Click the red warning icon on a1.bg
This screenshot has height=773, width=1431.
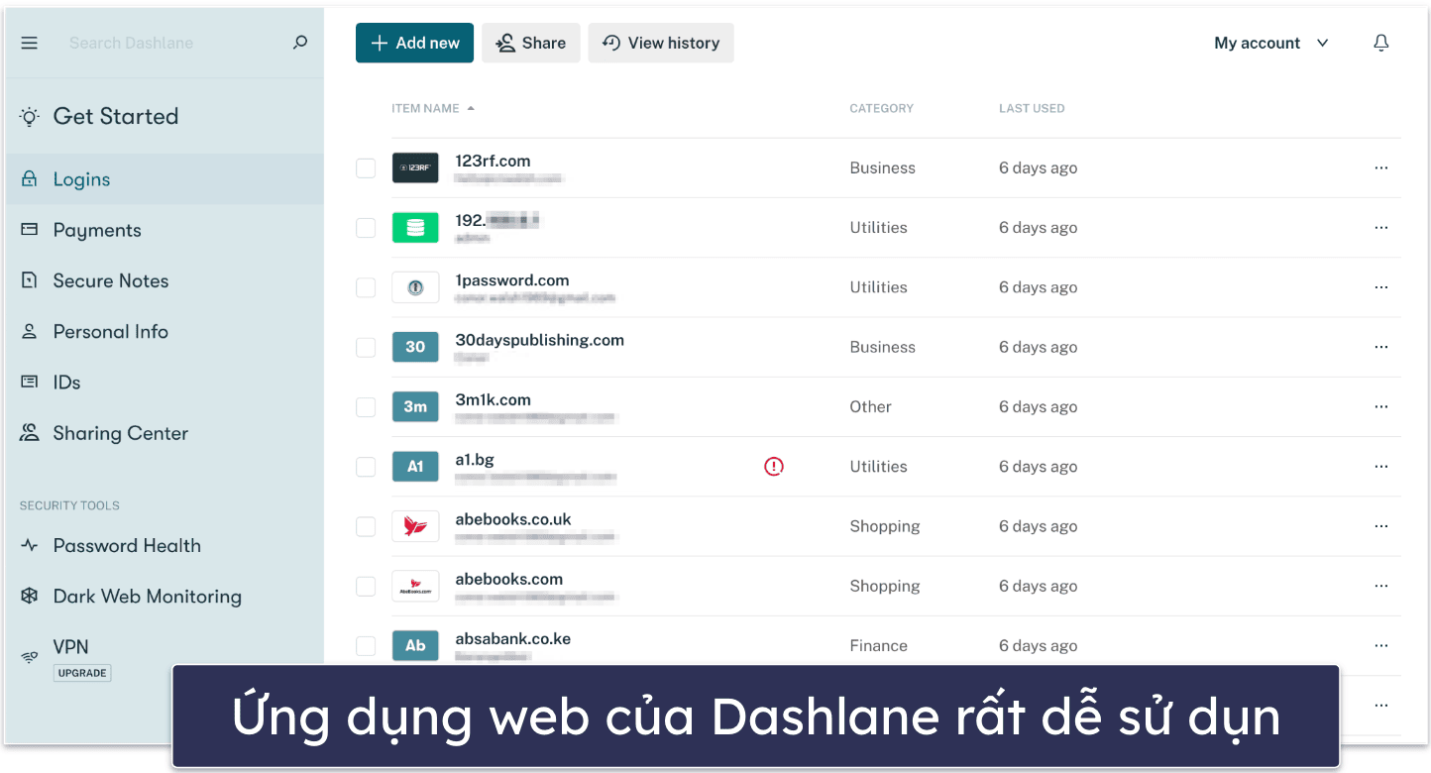[774, 466]
